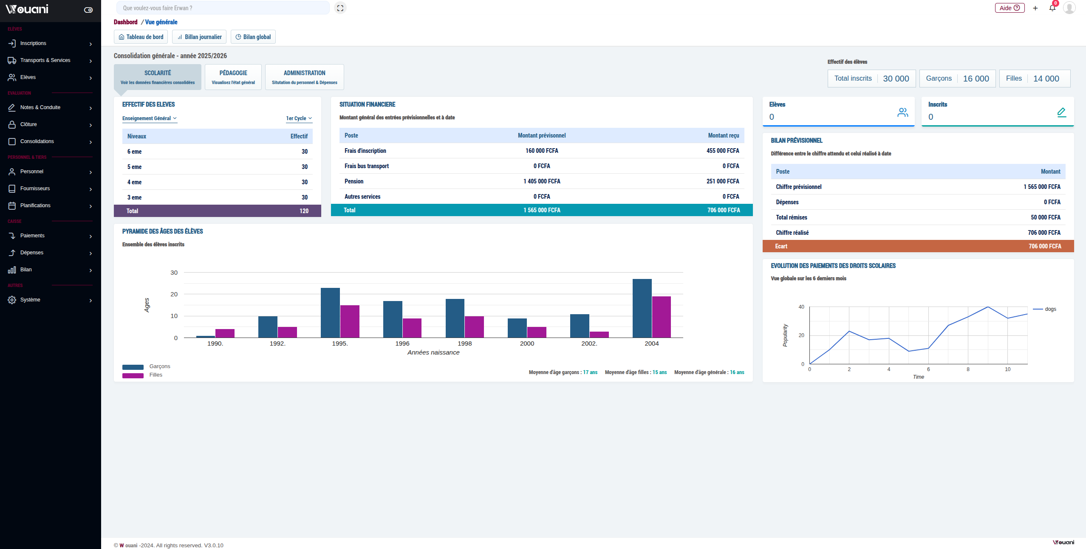Select the ADMINISTRATION tab
Screen dimensions: 1086x549
(304, 77)
